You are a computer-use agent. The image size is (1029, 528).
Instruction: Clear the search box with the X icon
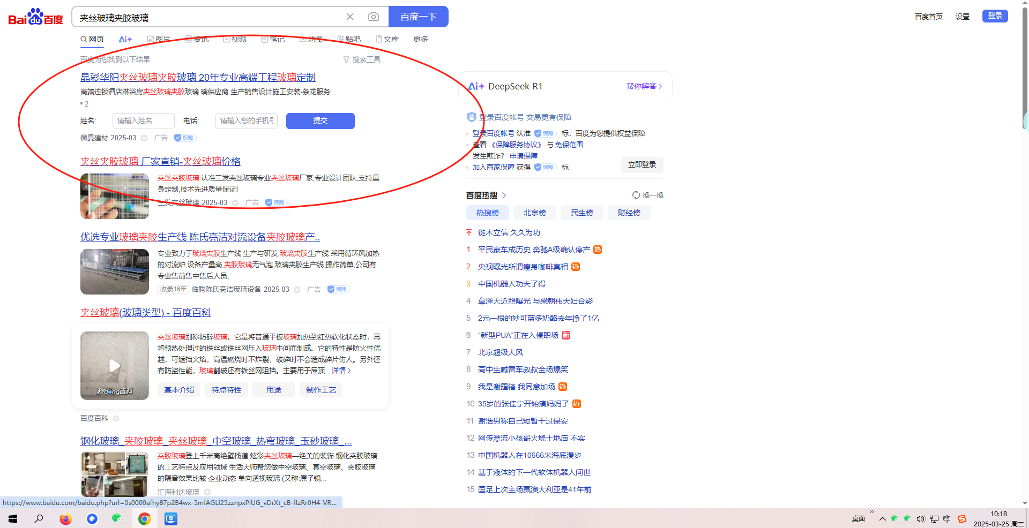(350, 17)
